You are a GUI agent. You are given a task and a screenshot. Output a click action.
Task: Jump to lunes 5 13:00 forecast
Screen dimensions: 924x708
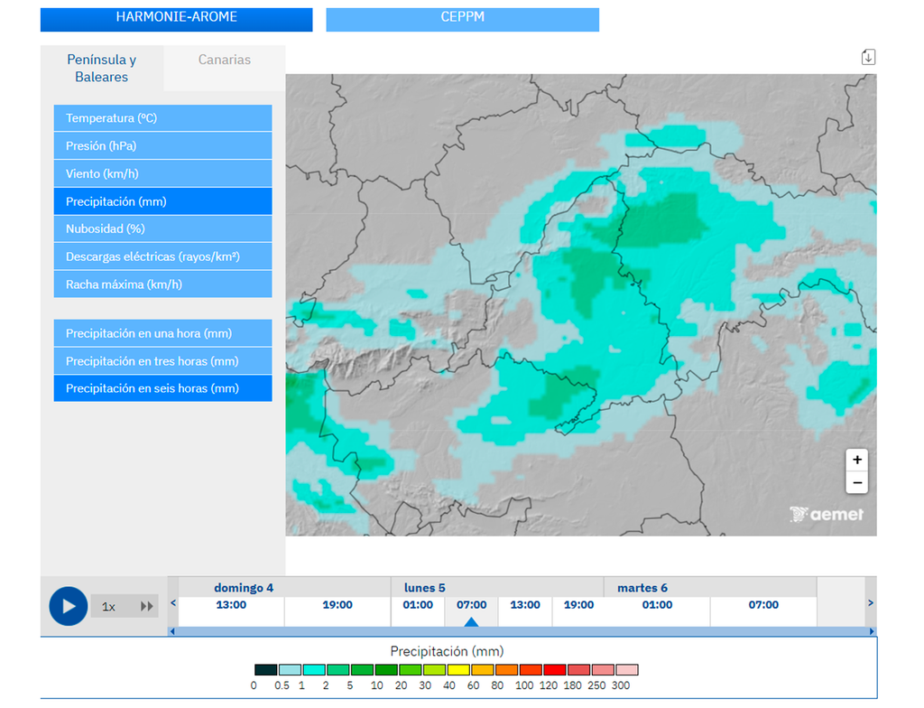(x=524, y=605)
